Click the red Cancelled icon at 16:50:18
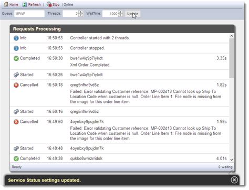The width and height of the screenshot is (249, 190). (x=16, y=85)
